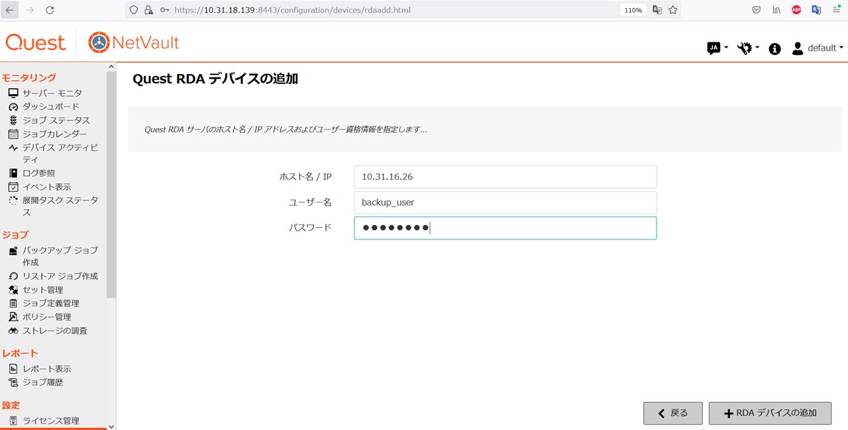
Task: Open the default user account dropdown
Action: click(x=818, y=48)
